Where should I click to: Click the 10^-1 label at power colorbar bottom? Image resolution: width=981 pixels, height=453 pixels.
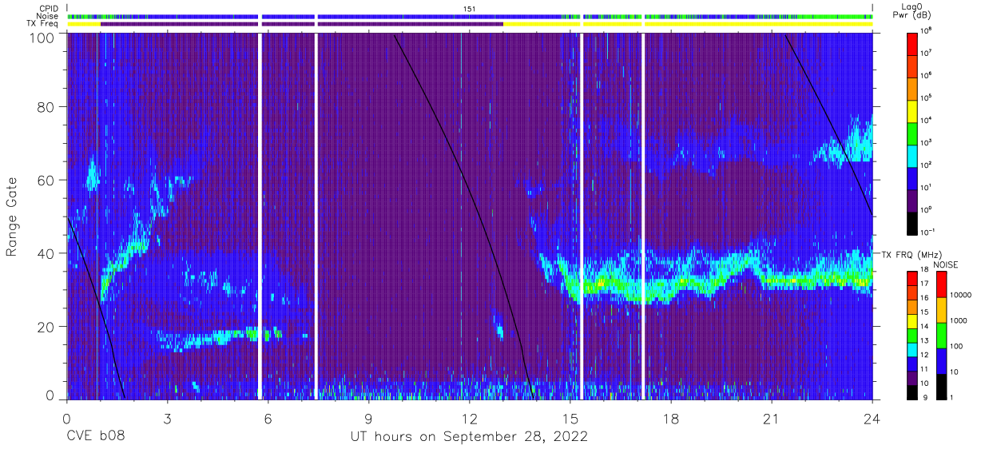click(929, 232)
